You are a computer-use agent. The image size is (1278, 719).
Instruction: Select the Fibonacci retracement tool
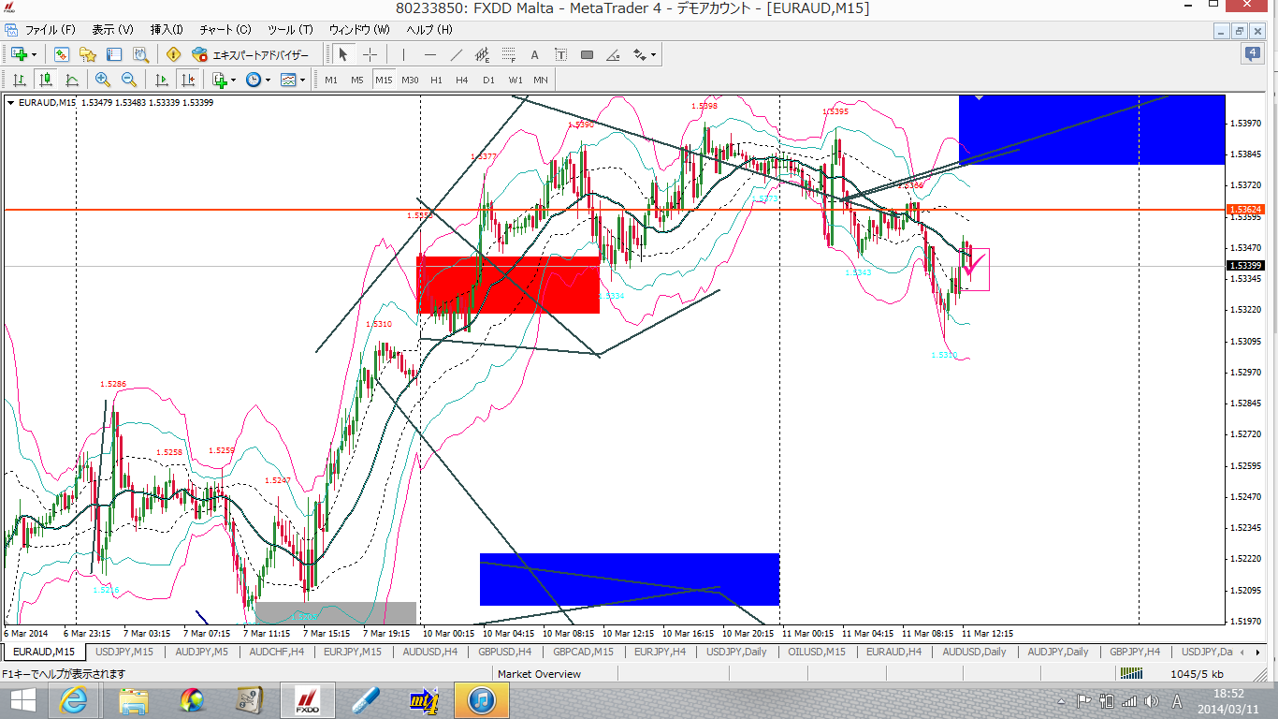click(509, 54)
